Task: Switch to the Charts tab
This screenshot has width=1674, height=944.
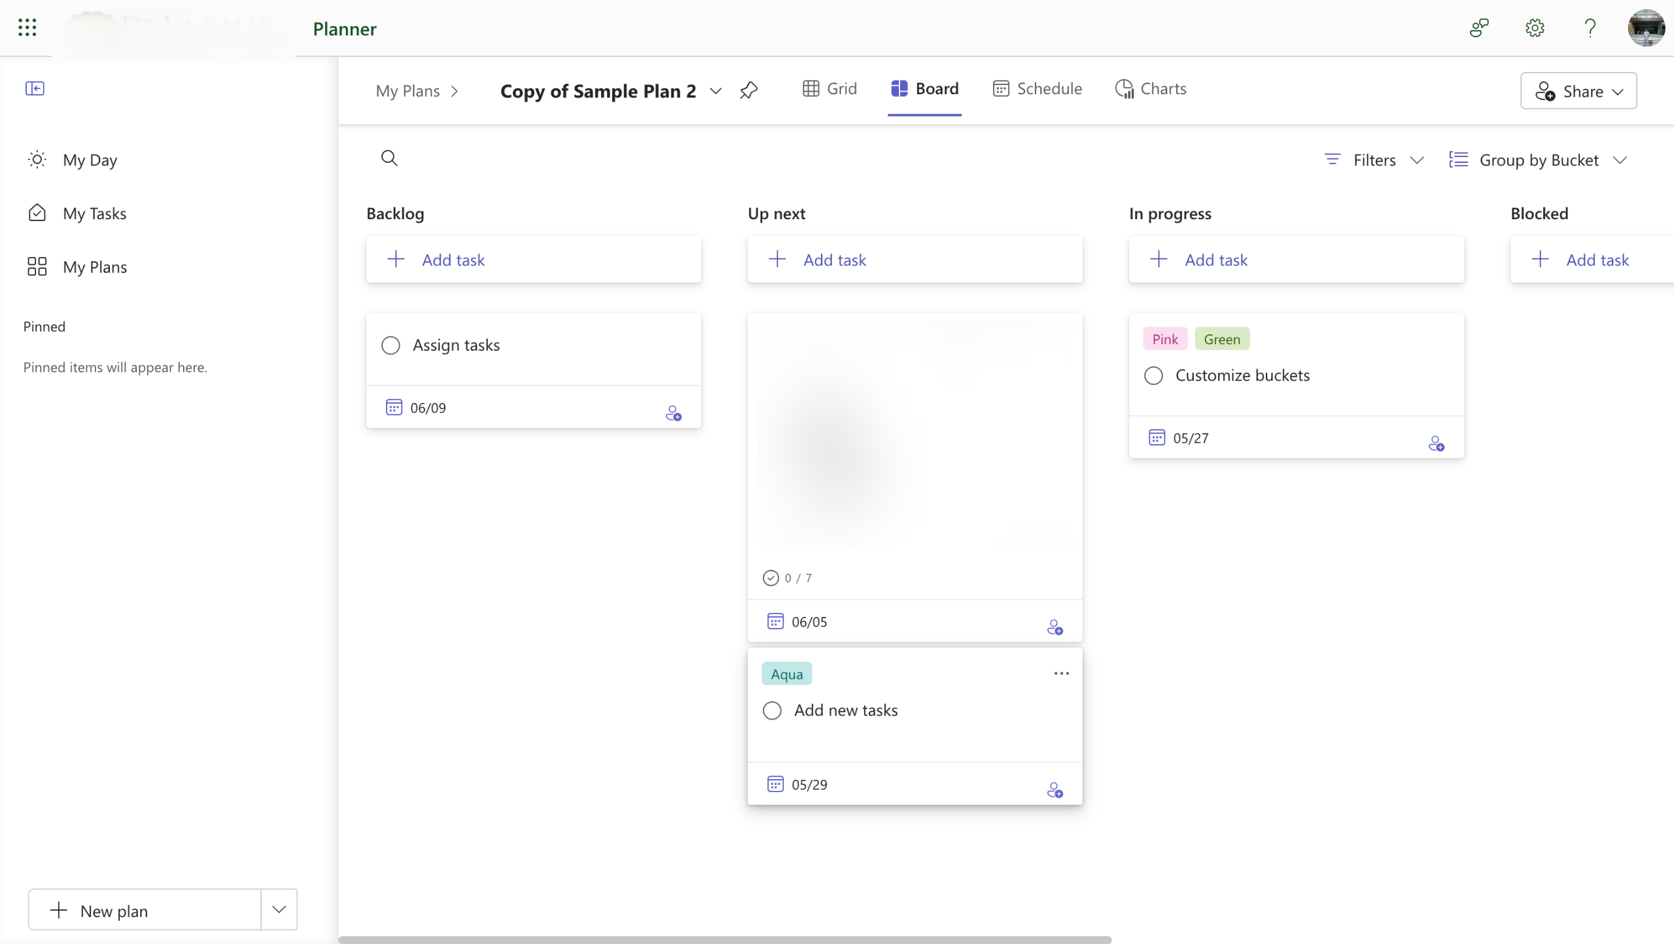Action: click(x=1151, y=89)
